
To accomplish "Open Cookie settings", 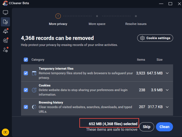I will [155, 38].
